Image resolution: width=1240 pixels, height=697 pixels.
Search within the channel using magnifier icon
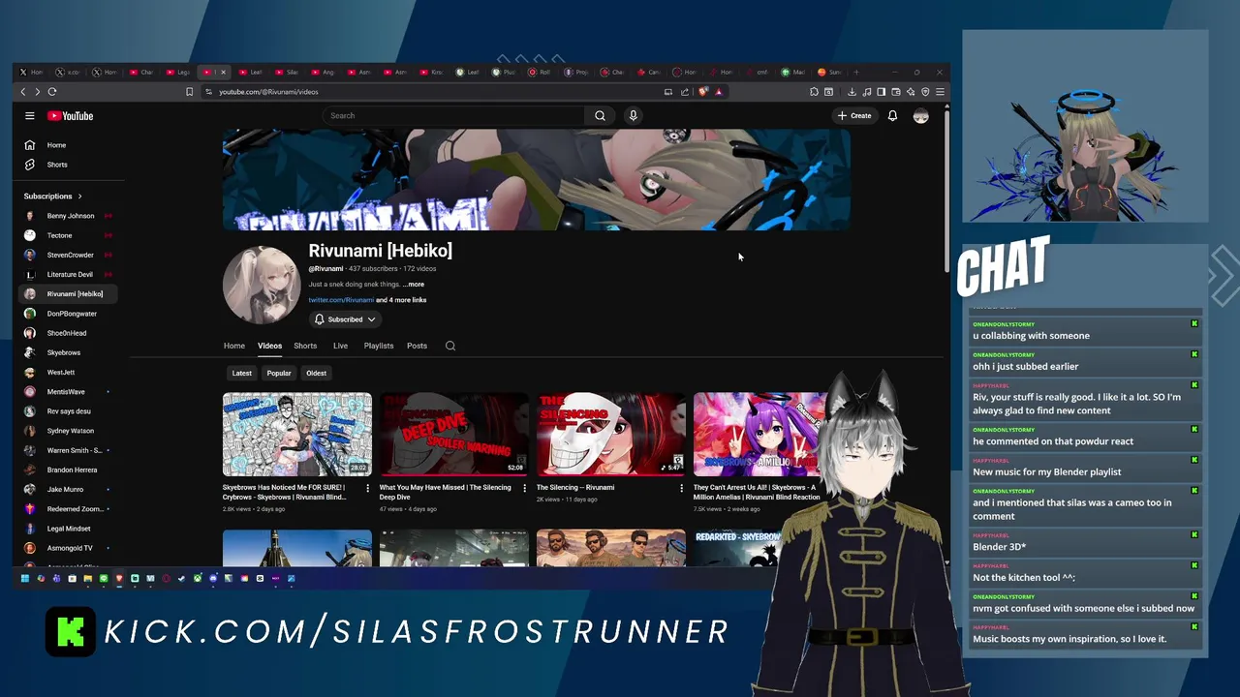coord(450,346)
